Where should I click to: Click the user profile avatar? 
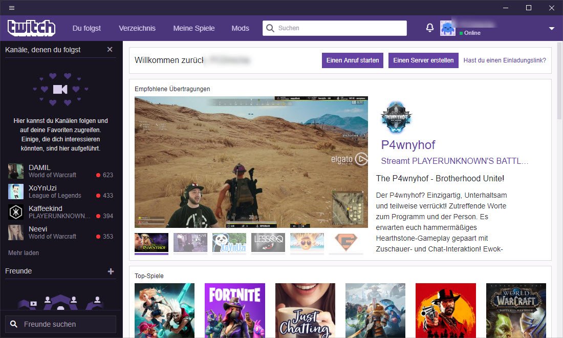click(448, 28)
